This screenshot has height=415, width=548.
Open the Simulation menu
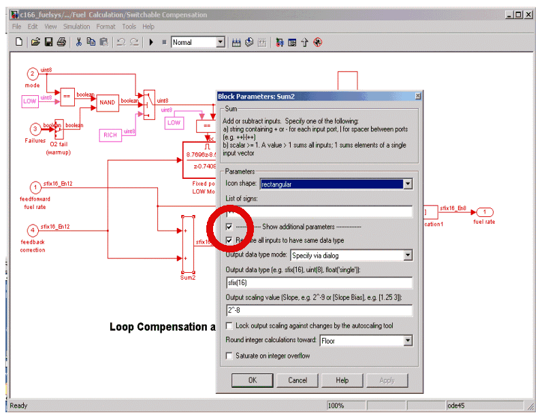pyautogui.click(x=76, y=27)
